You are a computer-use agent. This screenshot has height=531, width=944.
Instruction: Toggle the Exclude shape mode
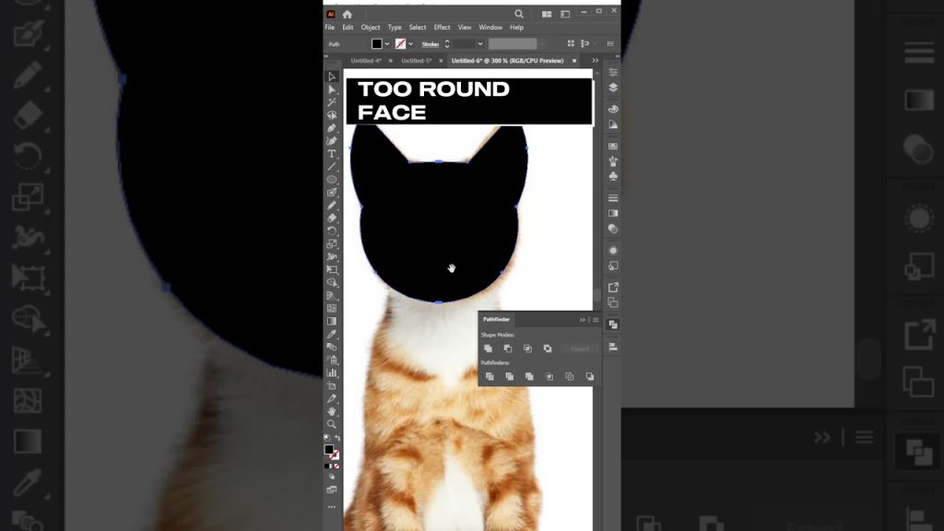click(548, 348)
